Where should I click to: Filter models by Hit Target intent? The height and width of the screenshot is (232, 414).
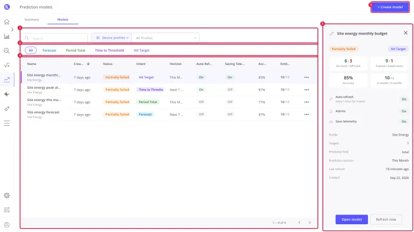pyautogui.click(x=141, y=50)
